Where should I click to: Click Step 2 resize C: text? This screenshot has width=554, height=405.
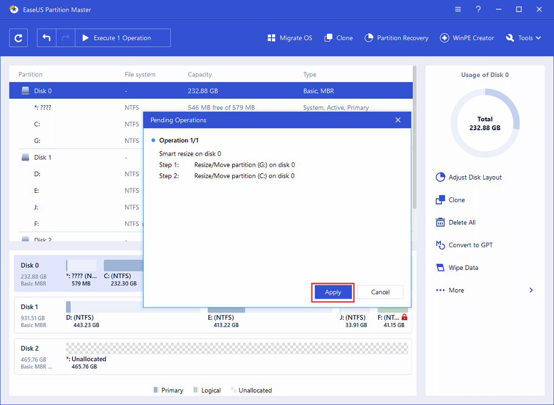coord(244,176)
